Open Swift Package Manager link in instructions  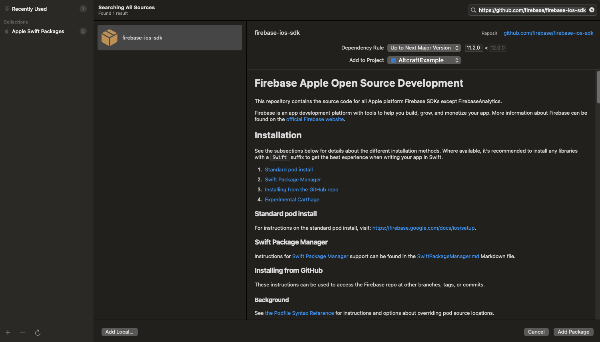[x=320, y=256]
